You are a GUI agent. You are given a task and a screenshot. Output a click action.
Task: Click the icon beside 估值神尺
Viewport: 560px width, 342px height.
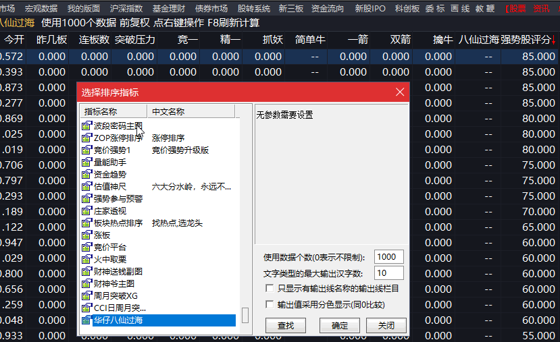click(86, 186)
